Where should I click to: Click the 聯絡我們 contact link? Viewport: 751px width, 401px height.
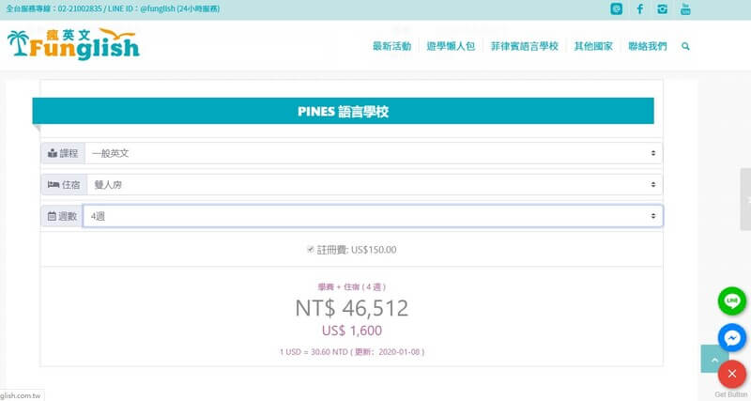647,46
